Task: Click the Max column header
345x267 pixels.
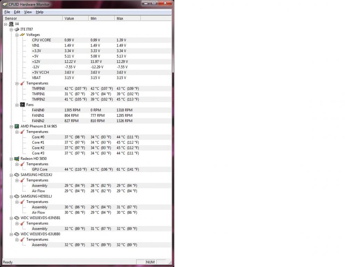Action: [x=128, y=18]
